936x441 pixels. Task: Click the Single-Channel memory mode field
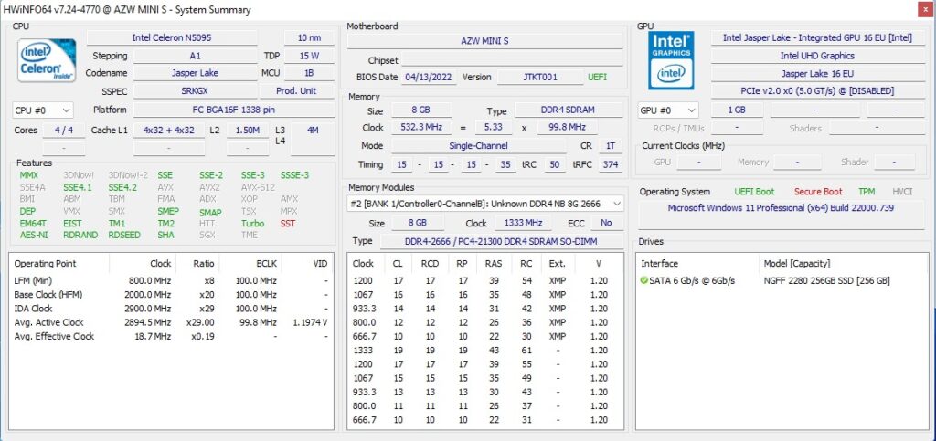(479, 146)
